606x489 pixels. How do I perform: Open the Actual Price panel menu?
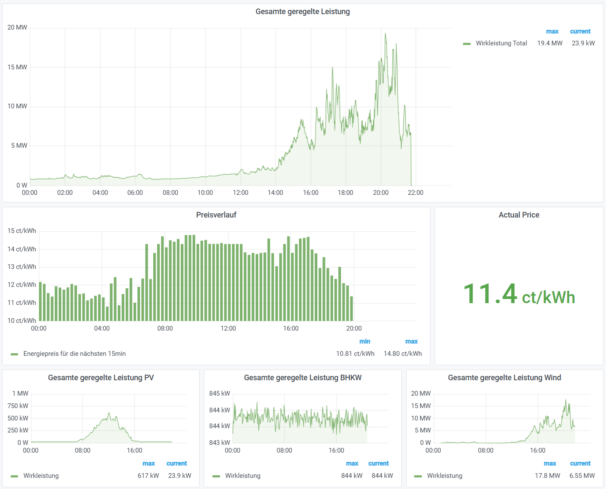click(x=519, y=215)
